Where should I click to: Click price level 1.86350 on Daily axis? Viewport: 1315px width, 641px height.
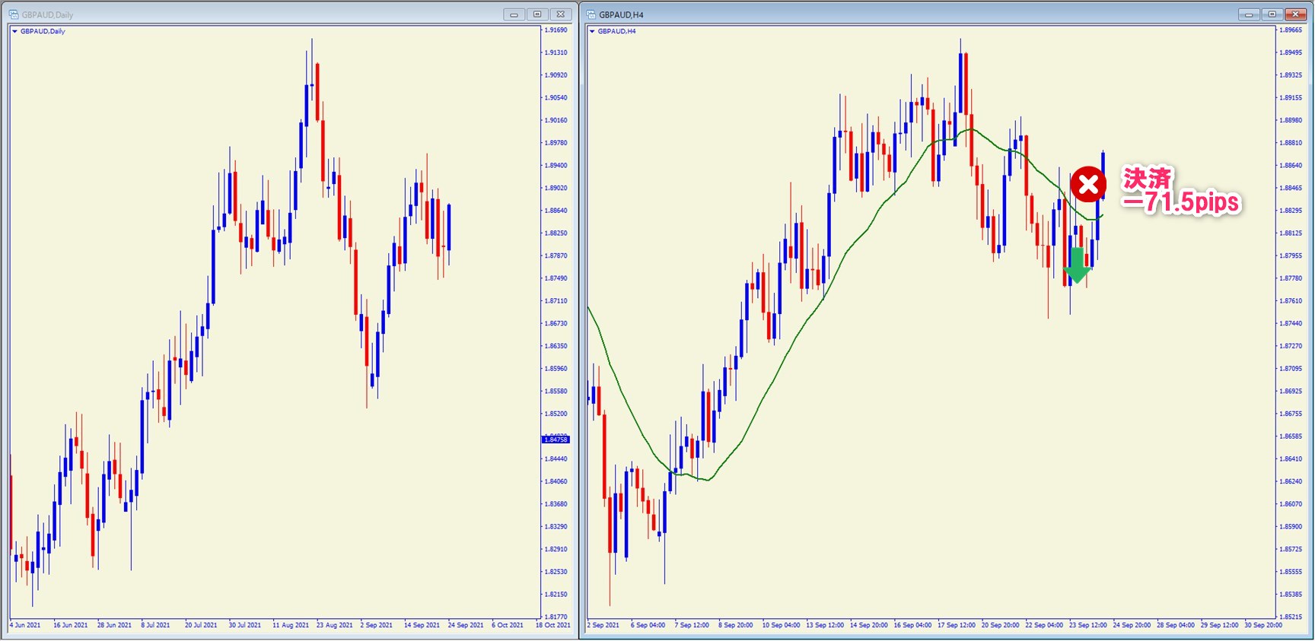[x=556, y=346]
